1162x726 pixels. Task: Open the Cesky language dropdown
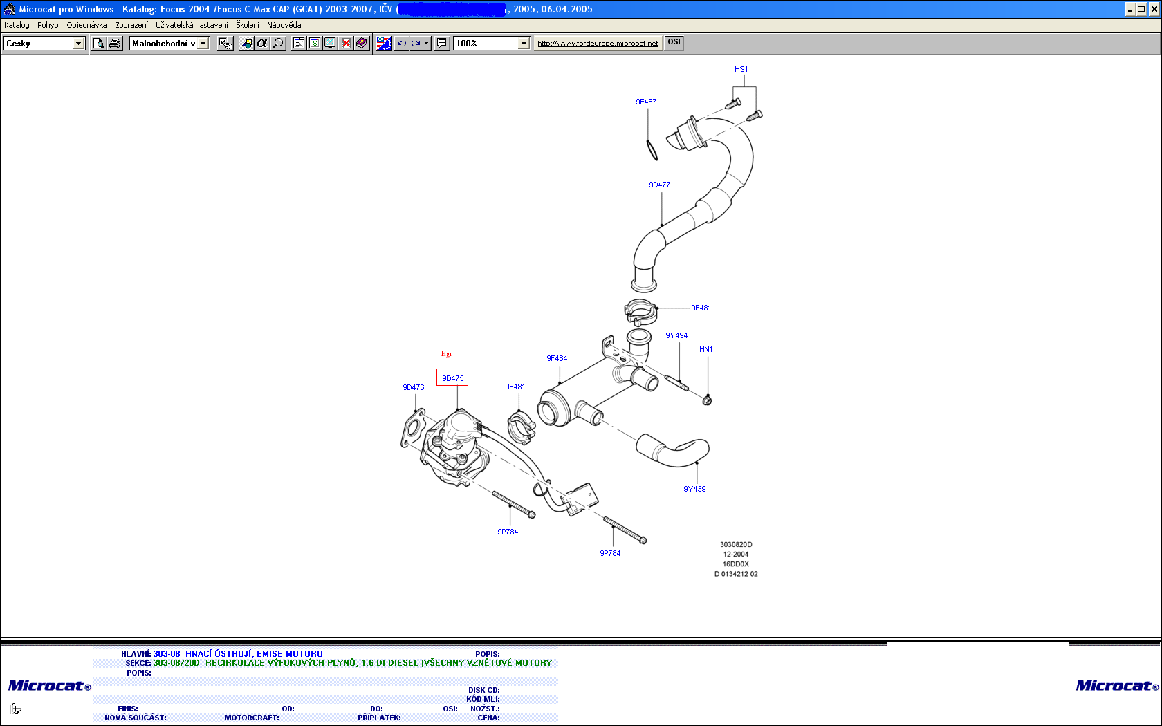pos(78,44)
